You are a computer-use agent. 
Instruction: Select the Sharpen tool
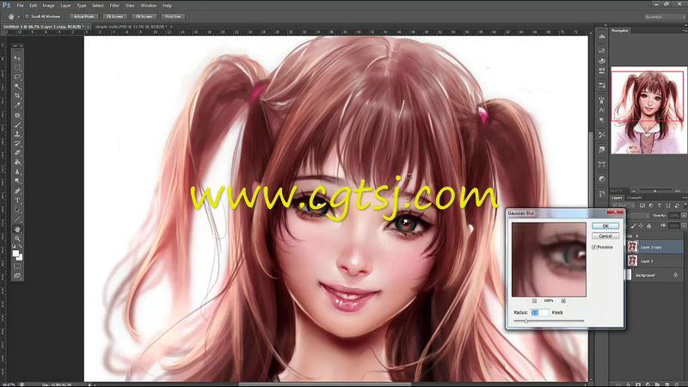[x=17, y=172]
